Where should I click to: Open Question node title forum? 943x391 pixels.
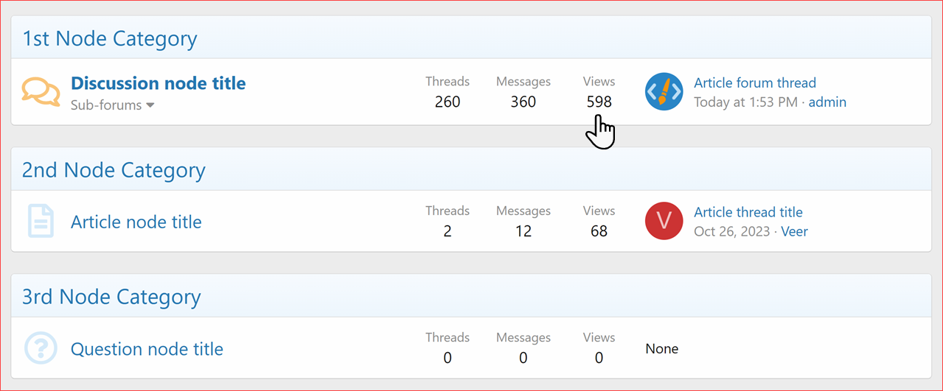click(147, 348)
